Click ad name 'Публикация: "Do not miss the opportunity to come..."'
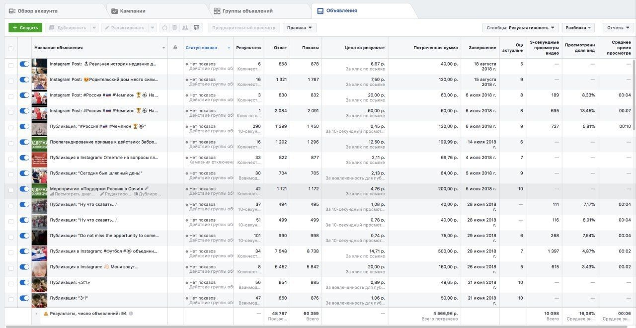The width and height of the screenshot is (636, 328). tap(104, 236)
